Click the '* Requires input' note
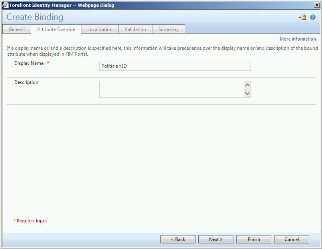This screenshot has width=322, height=249. [x=30, y=221]
